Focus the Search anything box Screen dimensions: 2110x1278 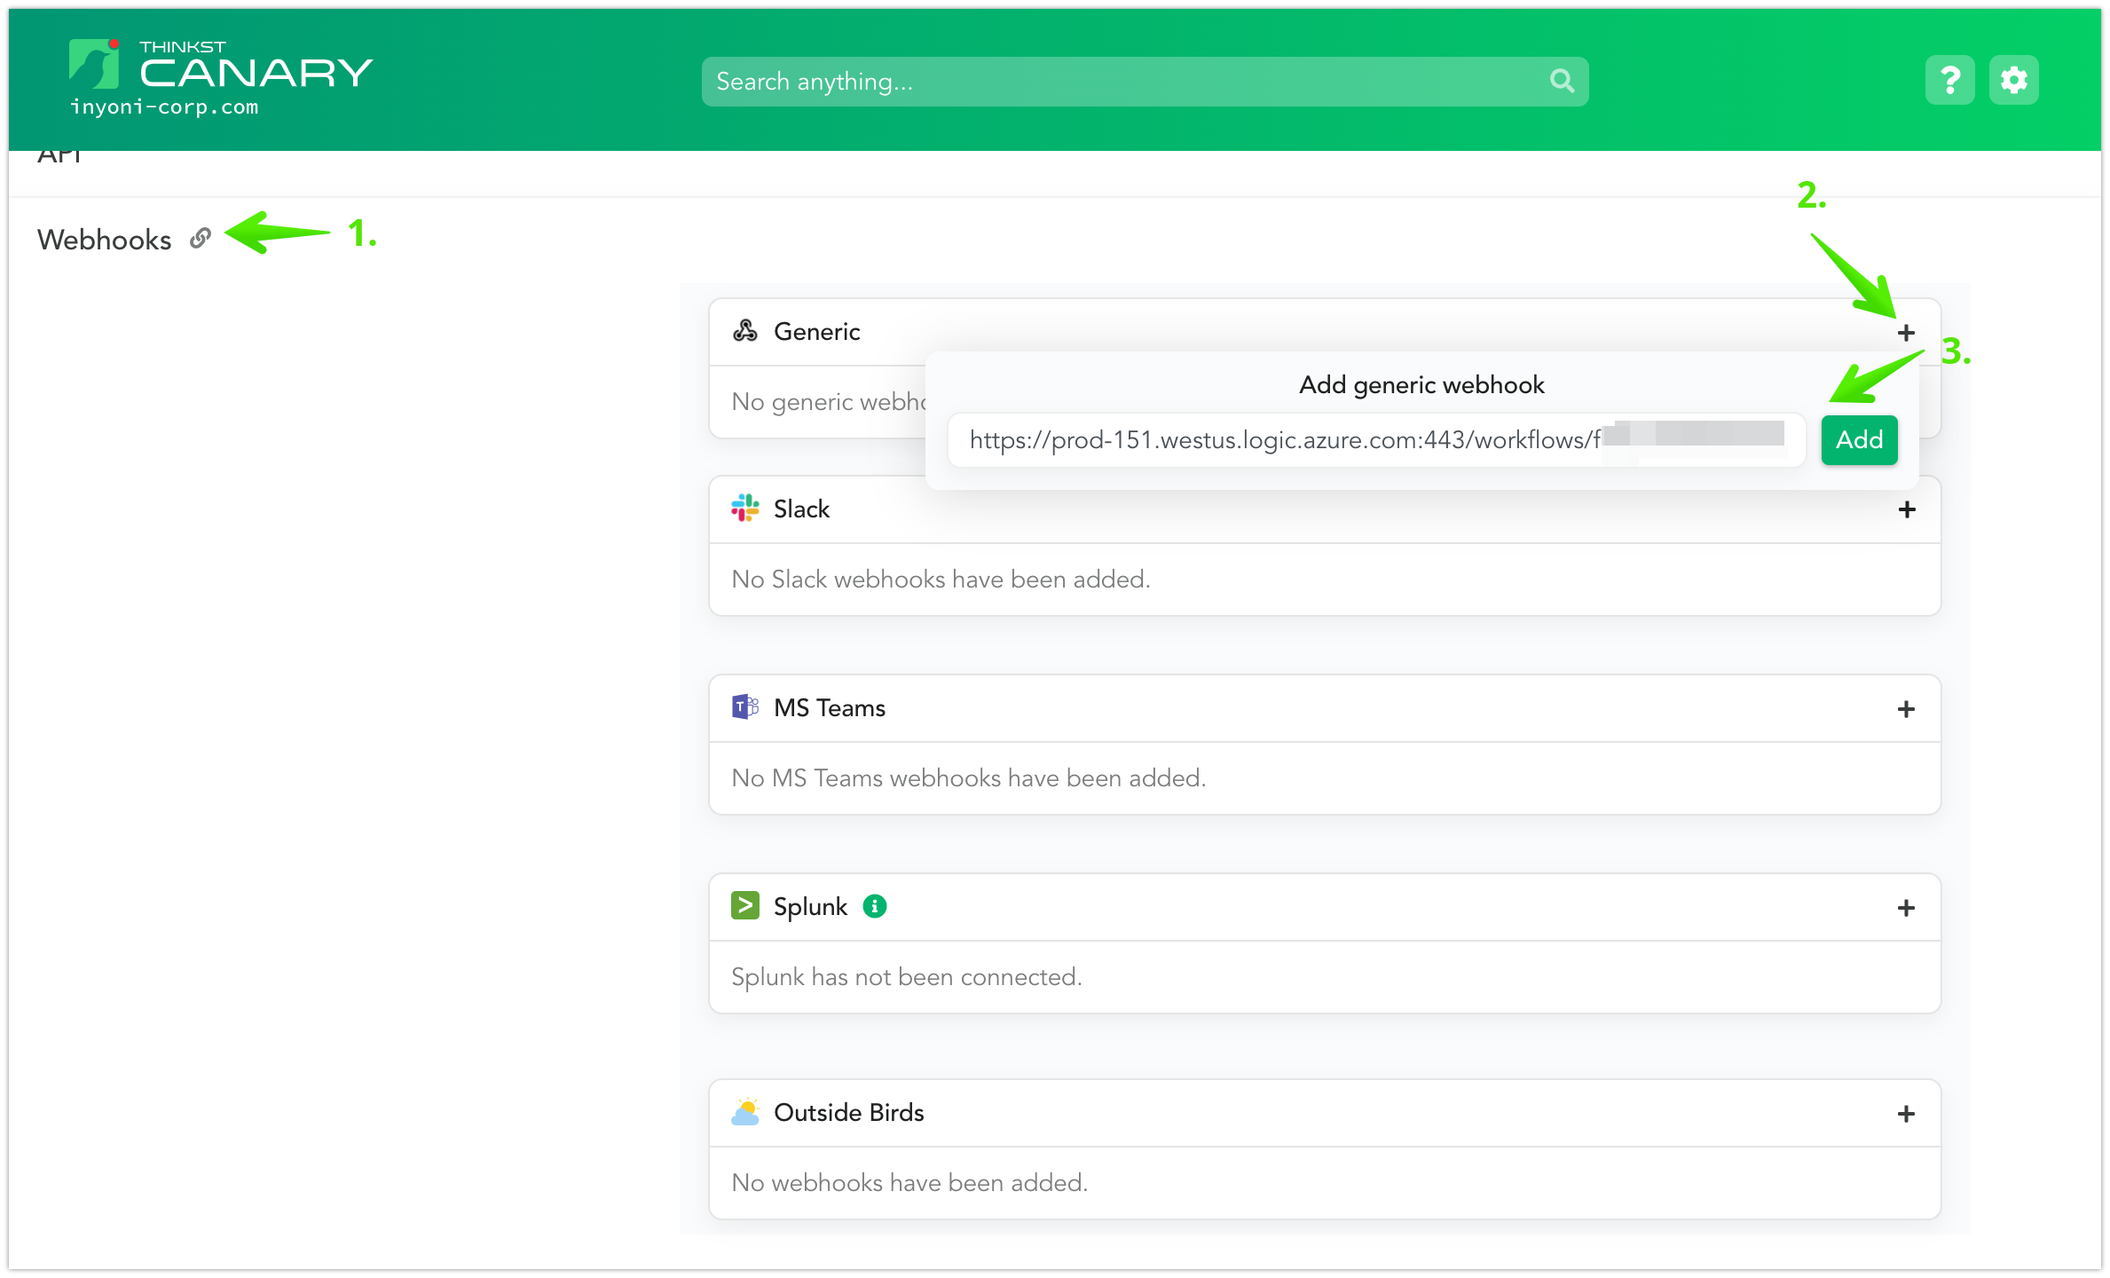pos(1145,82)
